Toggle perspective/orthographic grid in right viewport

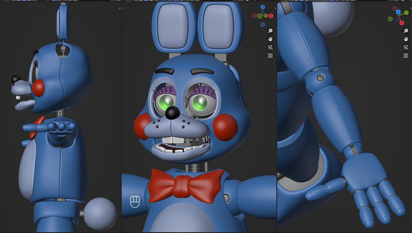(x=406, y=56)
